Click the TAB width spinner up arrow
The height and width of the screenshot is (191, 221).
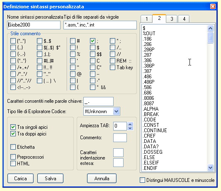coord(130,124)
